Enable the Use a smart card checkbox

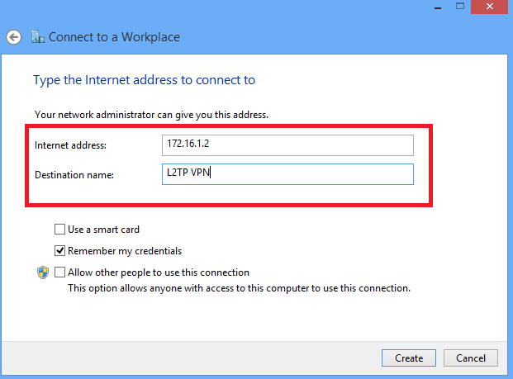(59, 230)
